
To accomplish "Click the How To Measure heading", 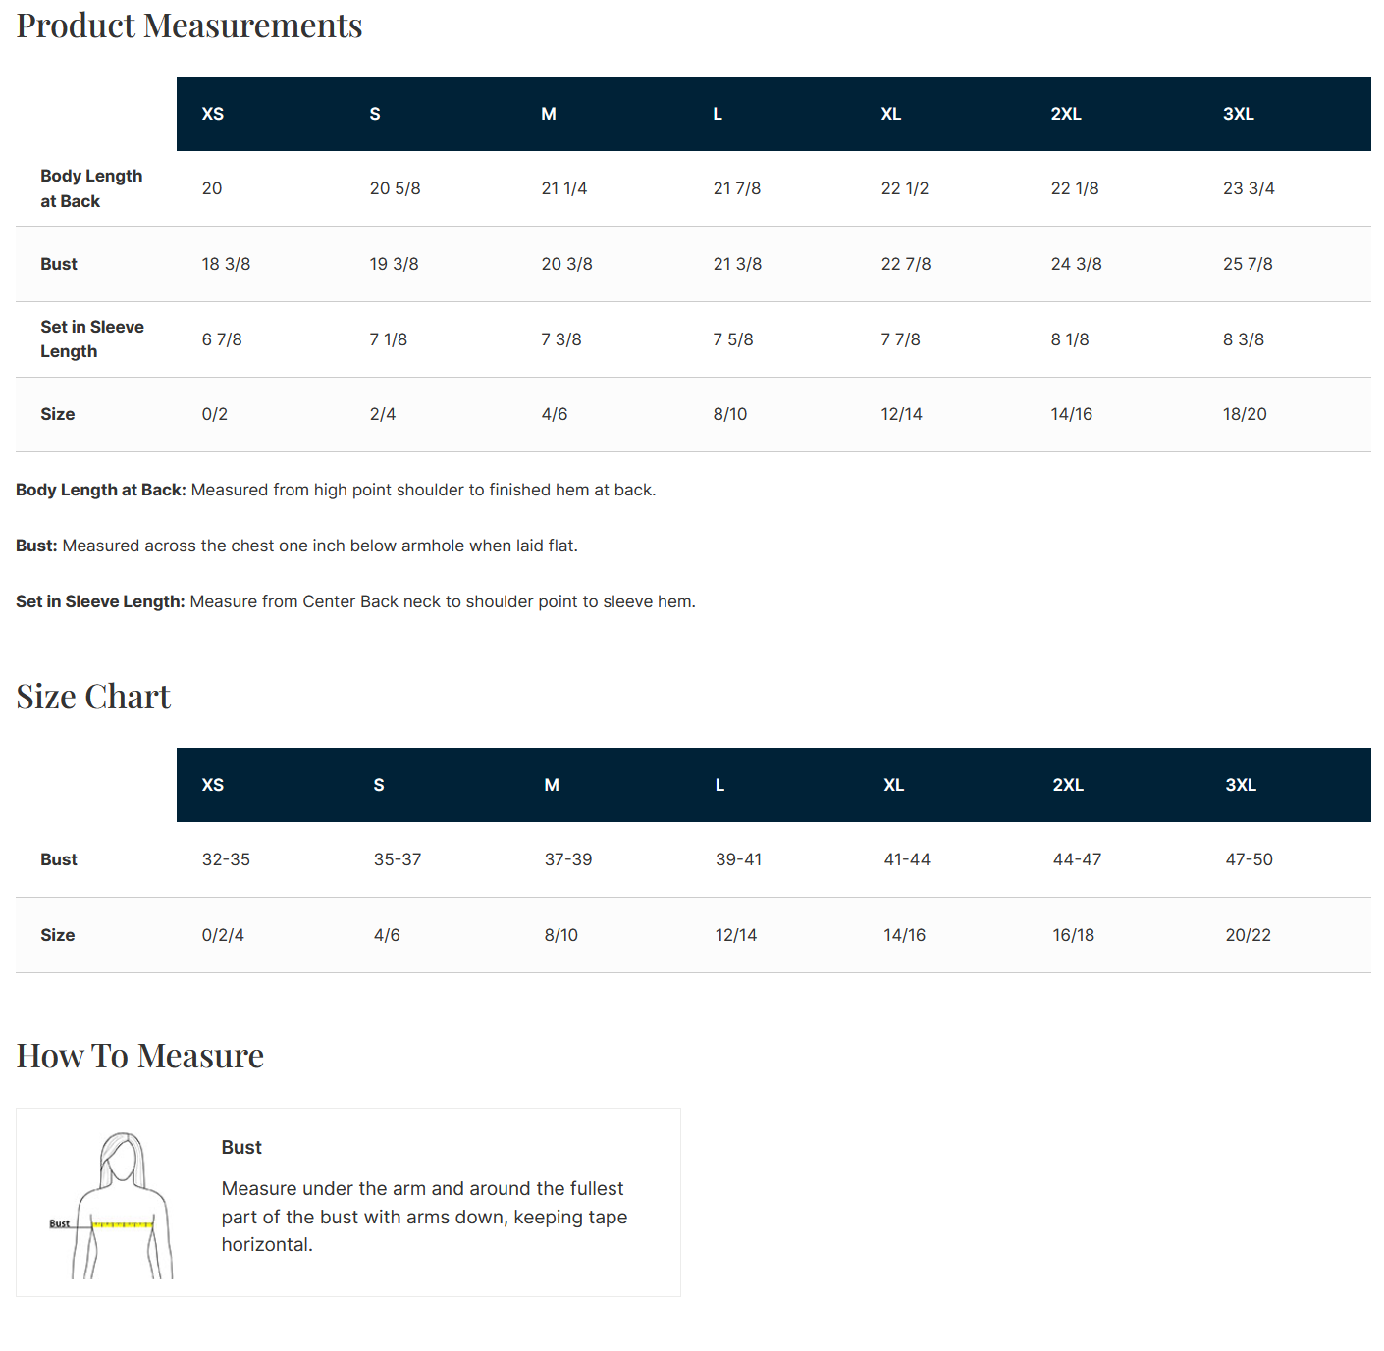I will [139, 1056].
